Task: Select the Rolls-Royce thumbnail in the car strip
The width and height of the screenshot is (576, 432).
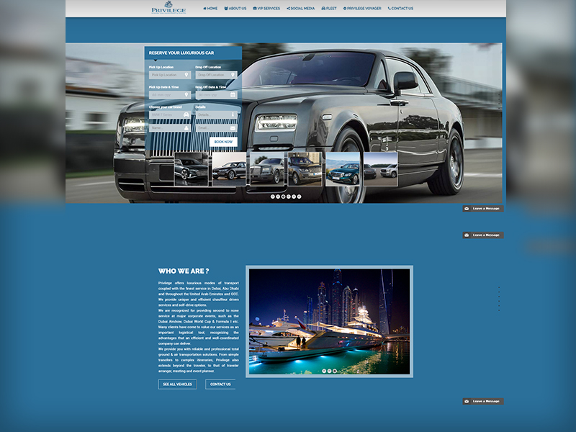Action: [x=267, y=170]
